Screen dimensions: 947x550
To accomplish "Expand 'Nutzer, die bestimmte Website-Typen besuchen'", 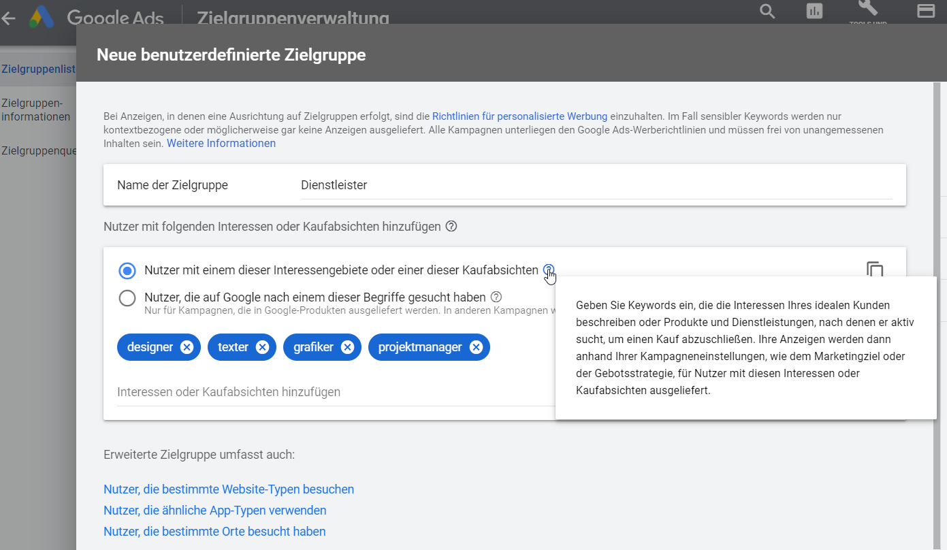I will click(x=228, y=489).
